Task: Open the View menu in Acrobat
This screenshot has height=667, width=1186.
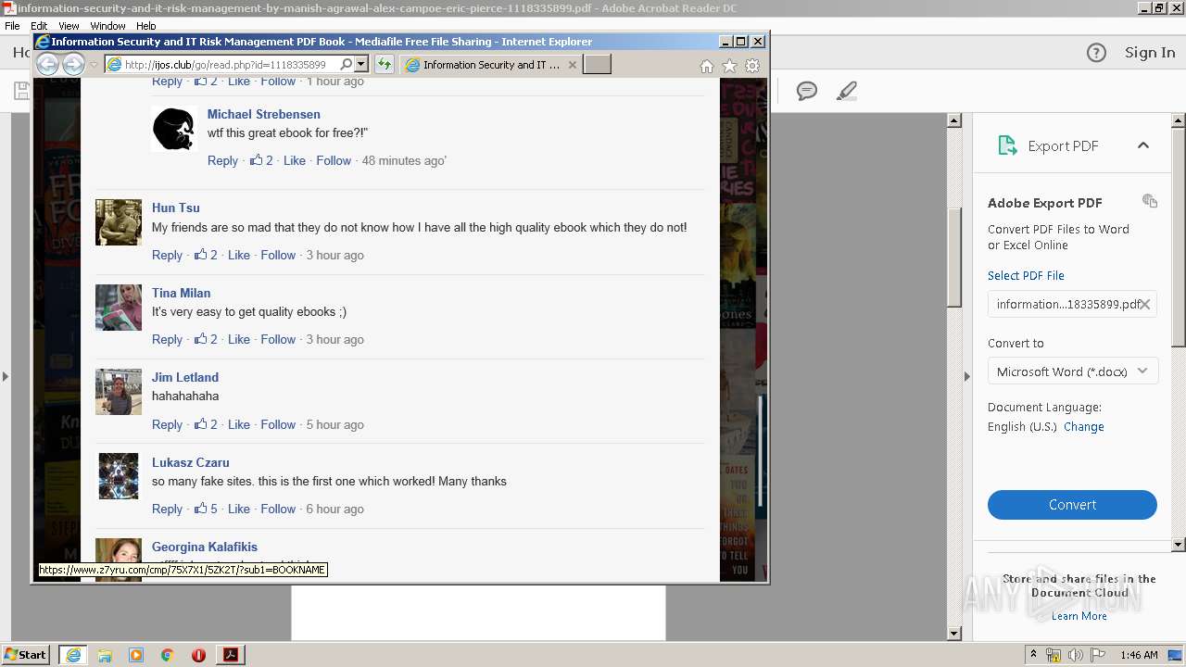Action: (x=69, y=26)
